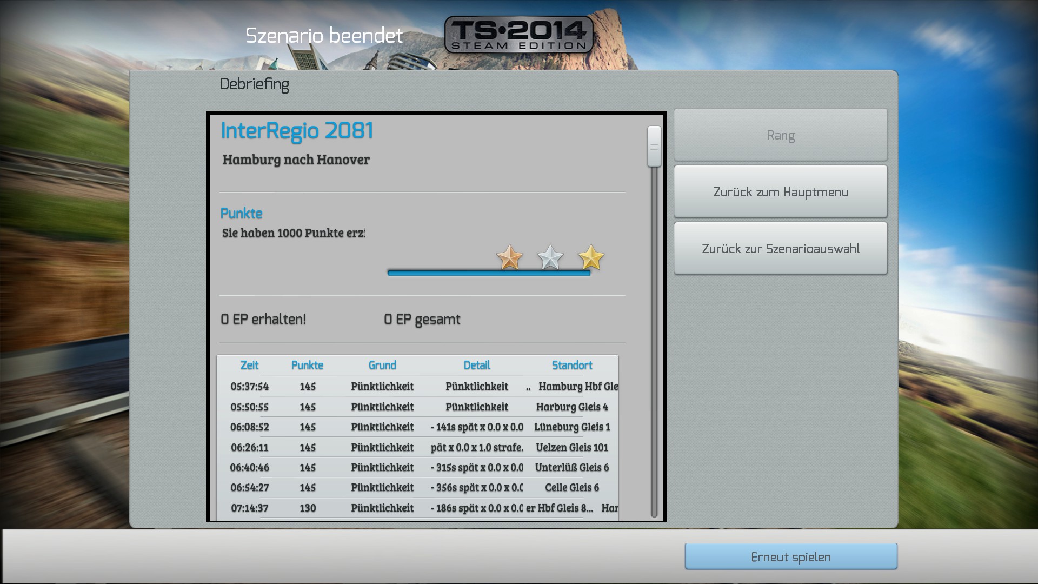Image resolution: width=1038 pixels, height=584 pixels.
Task: Select the Celle Gleis 6 row
Action: point(417,488)
